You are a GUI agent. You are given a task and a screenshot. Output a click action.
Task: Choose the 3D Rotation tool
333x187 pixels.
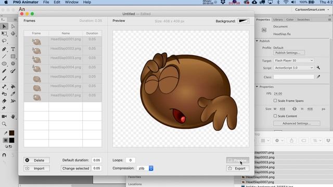pyautogui.click(x=13, y=33)
